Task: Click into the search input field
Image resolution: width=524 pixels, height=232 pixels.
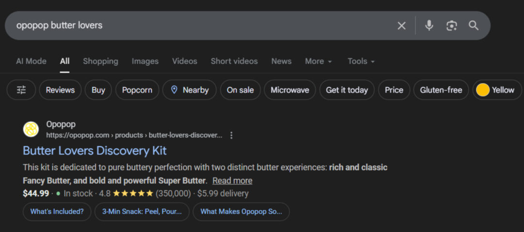Action: click(194, 26)
